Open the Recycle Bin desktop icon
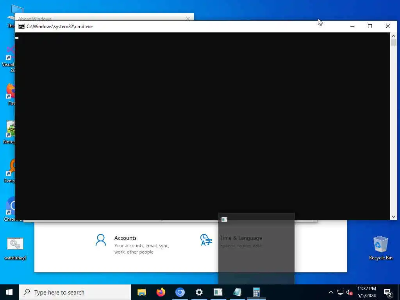 click(380, 248)
